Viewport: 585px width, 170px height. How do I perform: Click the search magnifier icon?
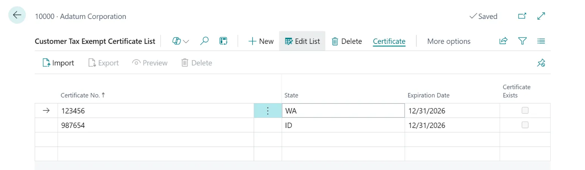click(x=204, y=41)
